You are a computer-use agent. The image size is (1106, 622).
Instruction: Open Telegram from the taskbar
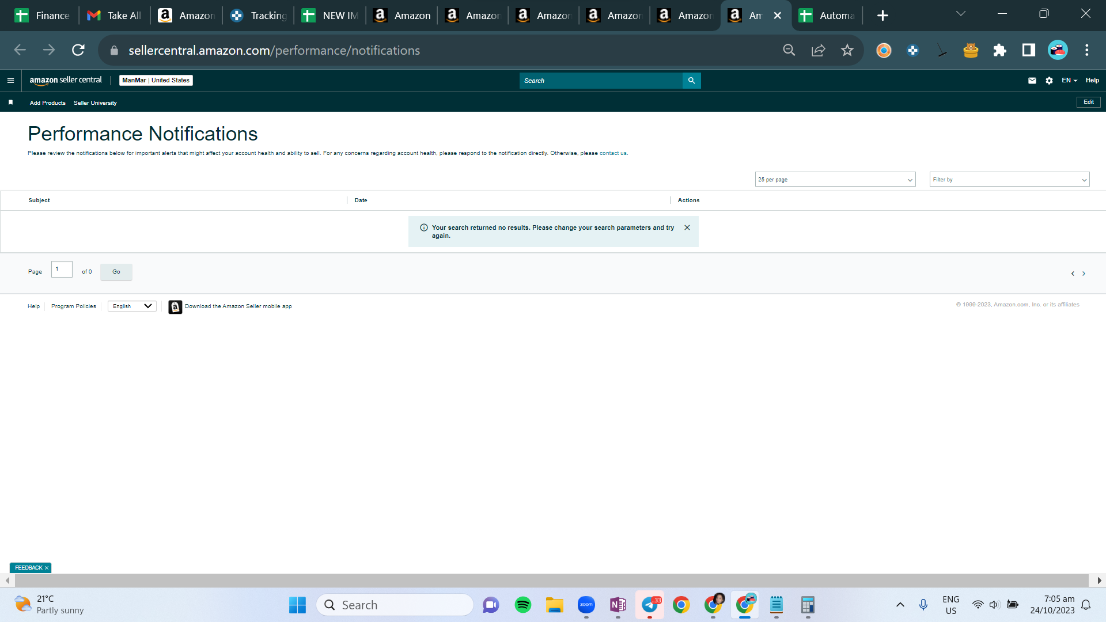click(650, 605)
